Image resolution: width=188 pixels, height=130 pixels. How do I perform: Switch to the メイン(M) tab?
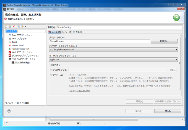[x=55, y=32]
